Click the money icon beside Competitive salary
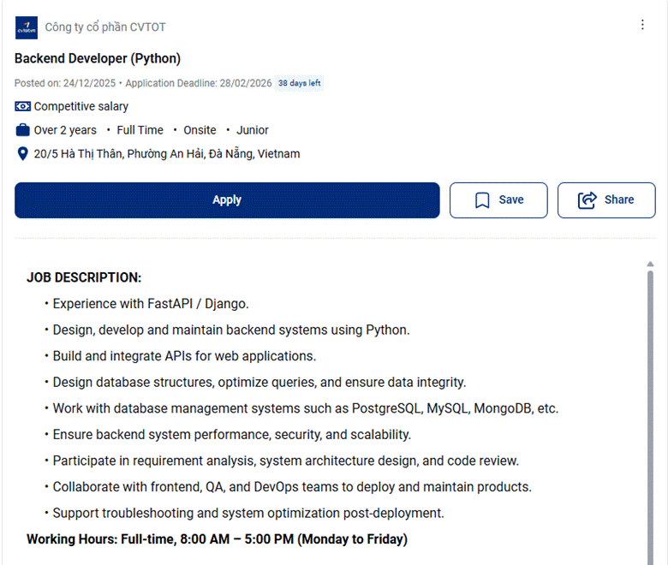The width and height of the screenshot is (668, 565). click(23, 107)
